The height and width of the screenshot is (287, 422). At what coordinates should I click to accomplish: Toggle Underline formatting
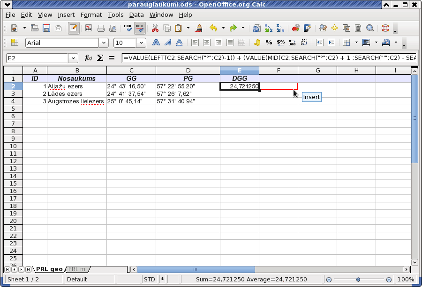179,43
